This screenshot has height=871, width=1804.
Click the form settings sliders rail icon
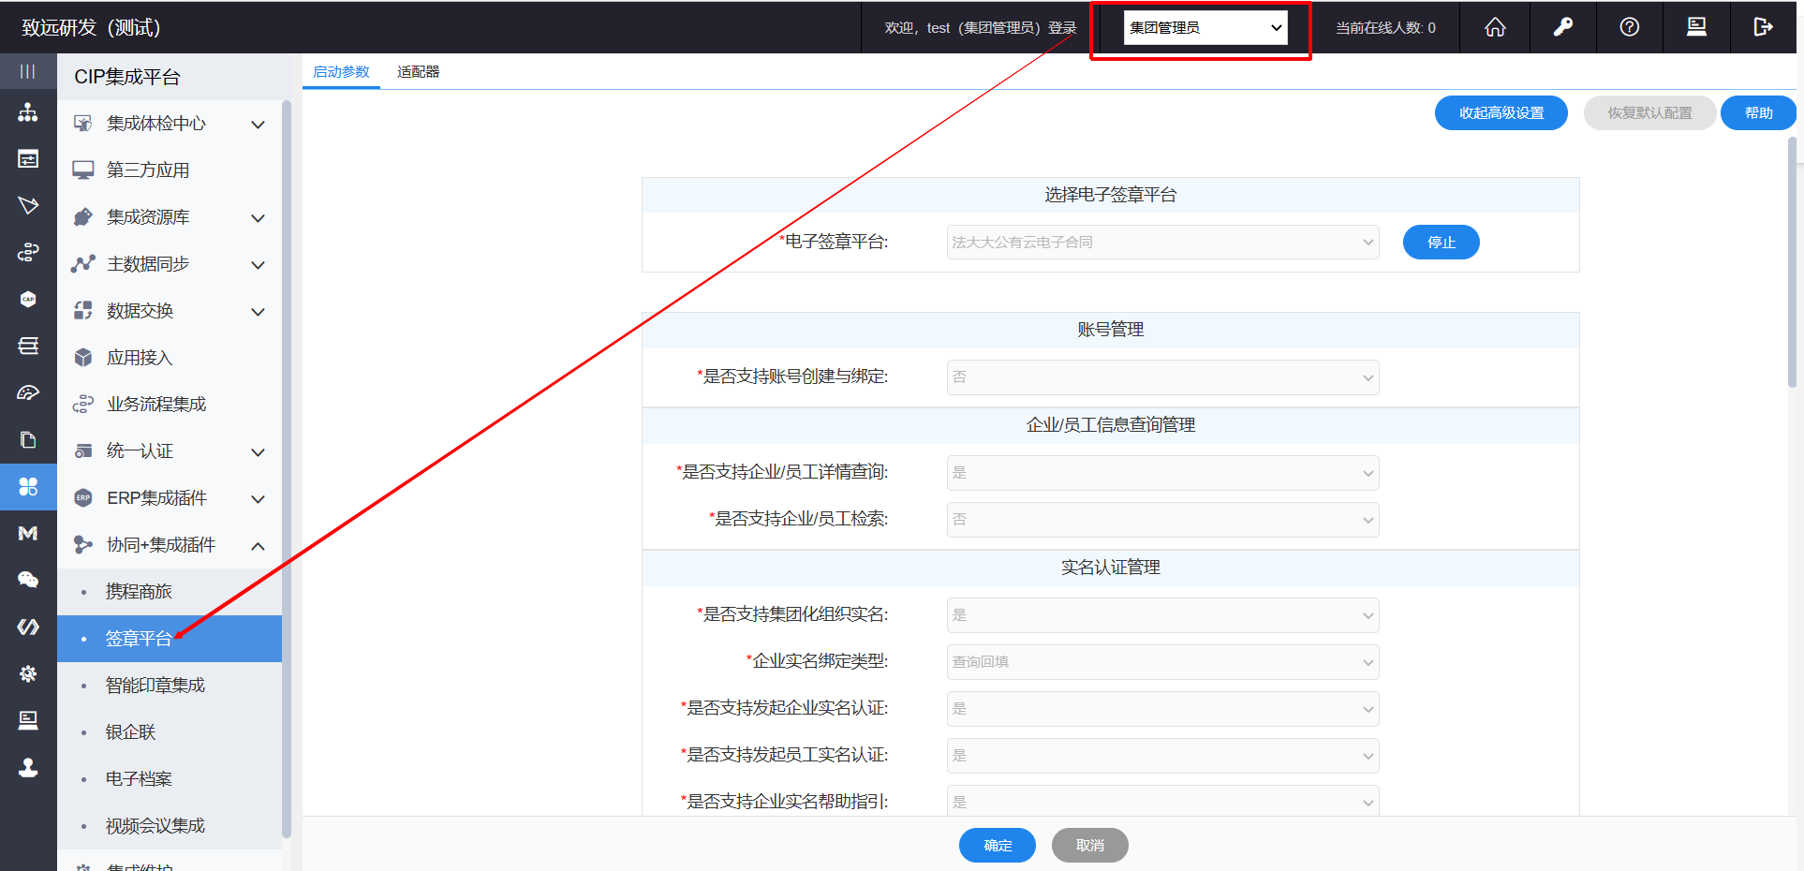pos(28,159)
